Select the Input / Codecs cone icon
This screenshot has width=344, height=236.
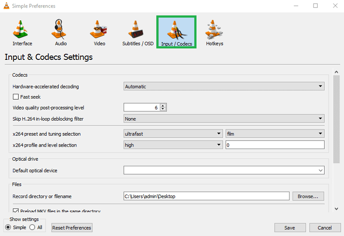176,32
